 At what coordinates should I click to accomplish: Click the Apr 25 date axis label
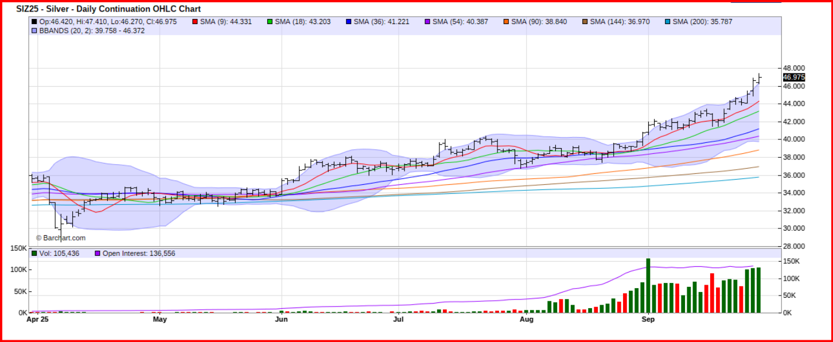point(38,318)
